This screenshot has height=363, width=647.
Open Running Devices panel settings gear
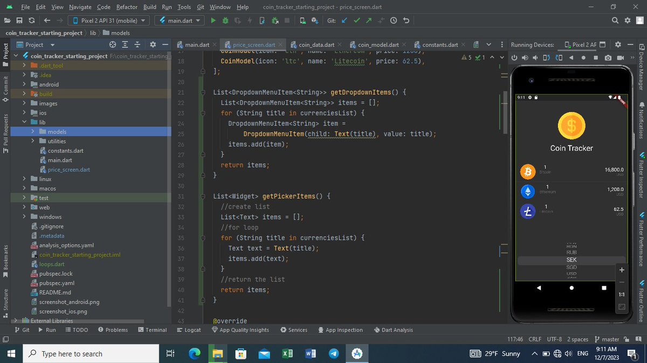point(618,45)
